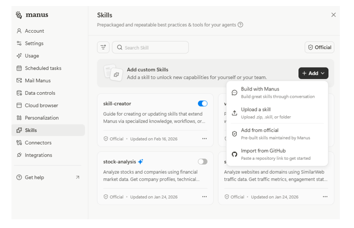Click the Official filter button
The width and height of the screenshot is (354, 228).
pyautogui.click(x=320, y=47)
